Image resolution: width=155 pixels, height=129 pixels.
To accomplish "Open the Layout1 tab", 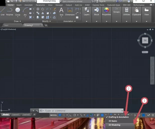I will click(16, 114).
